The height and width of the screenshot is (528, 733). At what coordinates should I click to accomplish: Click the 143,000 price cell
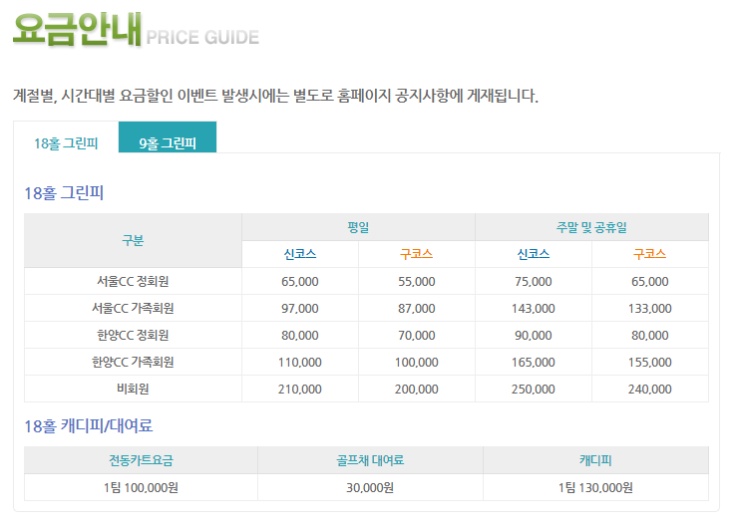pos(534,309)
